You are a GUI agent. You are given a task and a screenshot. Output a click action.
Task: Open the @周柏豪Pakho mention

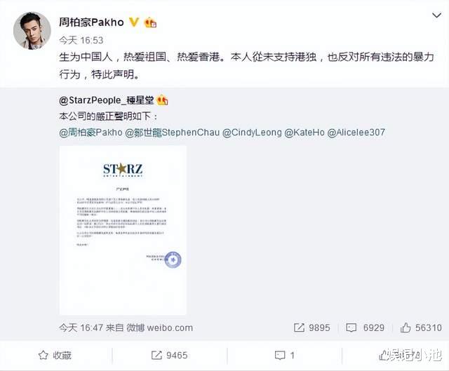pos(91,133)
